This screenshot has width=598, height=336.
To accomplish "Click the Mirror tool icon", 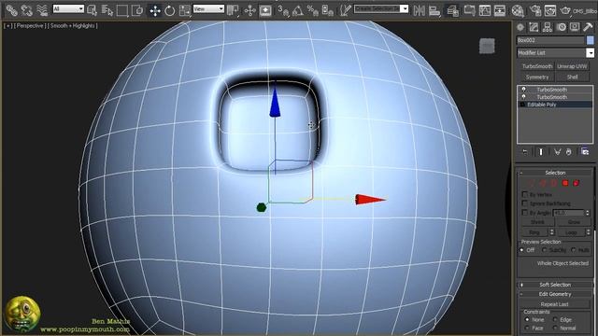I will pos(420,10).
